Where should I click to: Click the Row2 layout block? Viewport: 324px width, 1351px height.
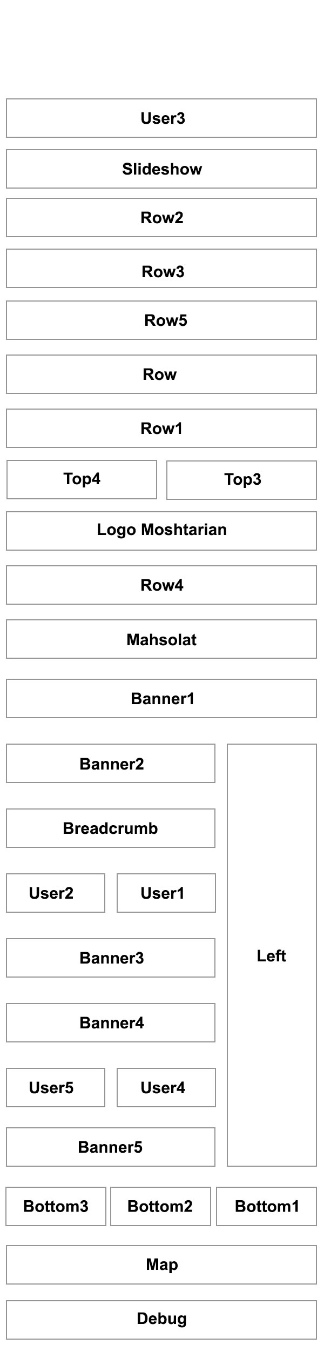161,218
